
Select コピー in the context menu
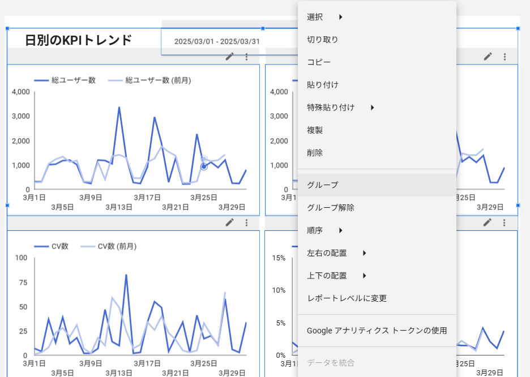pos(318,62)
